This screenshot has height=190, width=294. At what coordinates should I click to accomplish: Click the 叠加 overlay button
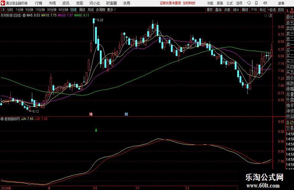point(218,10)
